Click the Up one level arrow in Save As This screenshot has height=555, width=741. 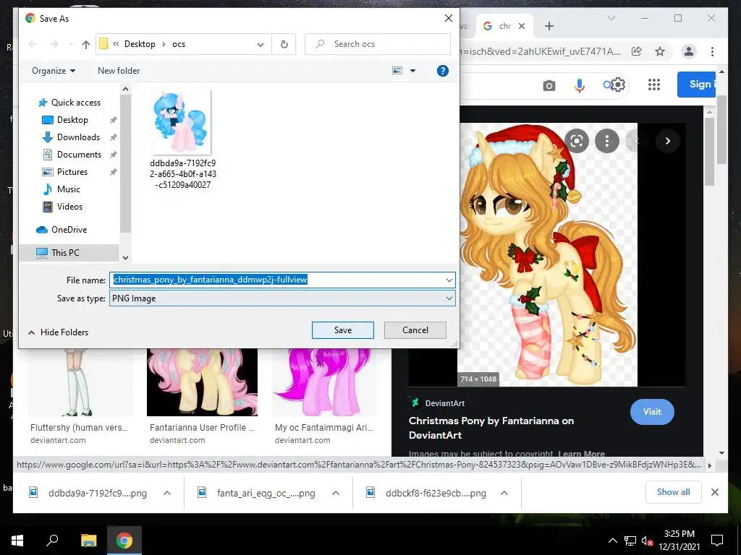coord(85,44)
